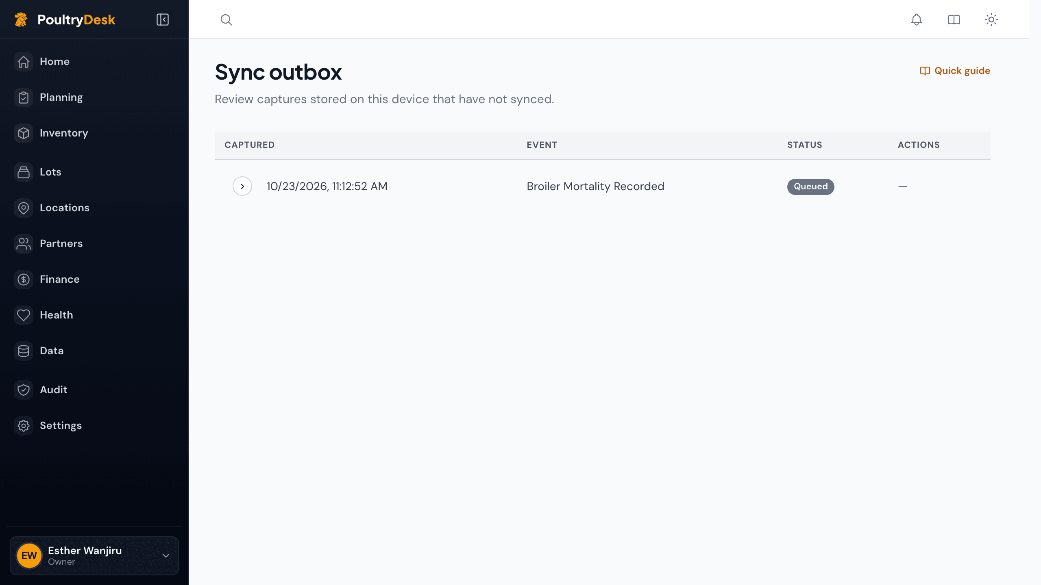Expand the Broiler Mortality Recorded row

tap(242, 186)
